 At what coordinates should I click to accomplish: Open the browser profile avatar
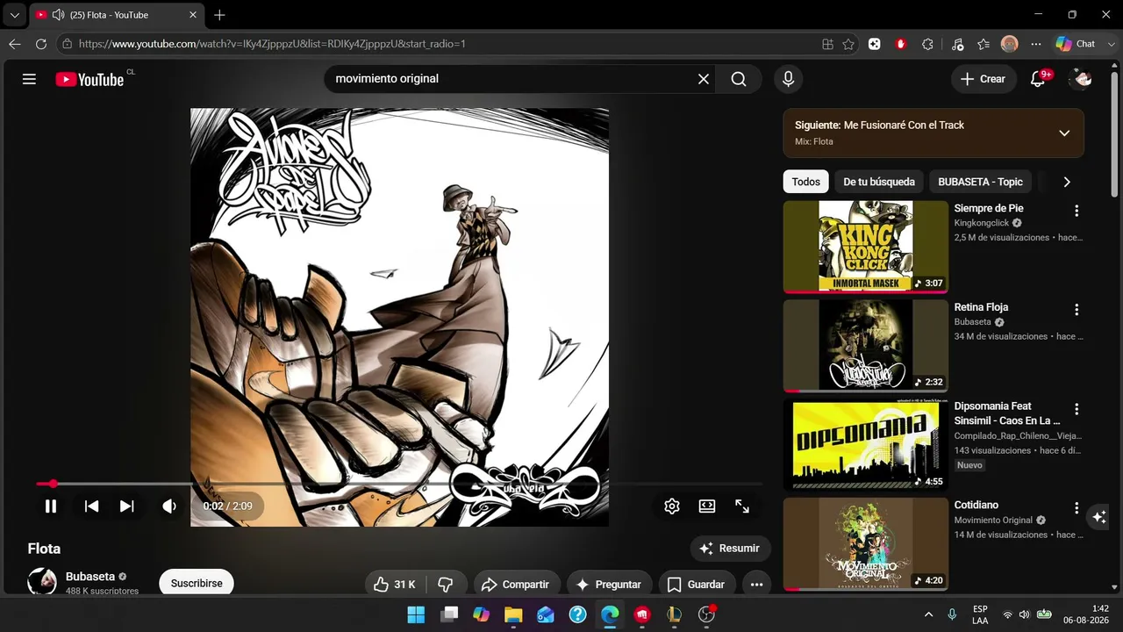(1010, 44)
